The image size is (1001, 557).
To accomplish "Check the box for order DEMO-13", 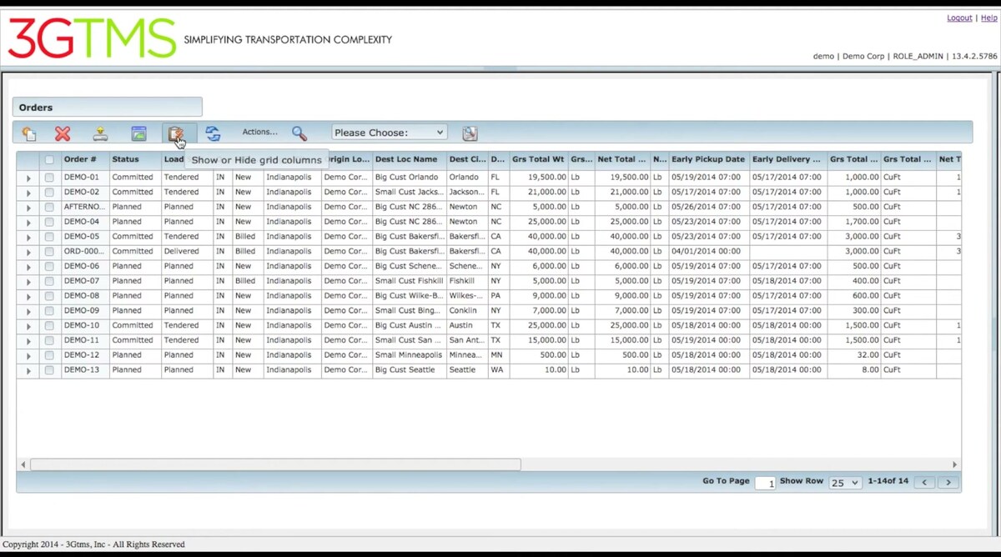I will (49, 370).
